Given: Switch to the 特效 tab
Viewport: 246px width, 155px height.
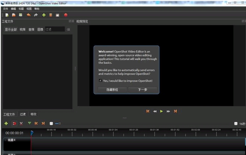Looking at the screenshot, I should (x=33, y=114).
